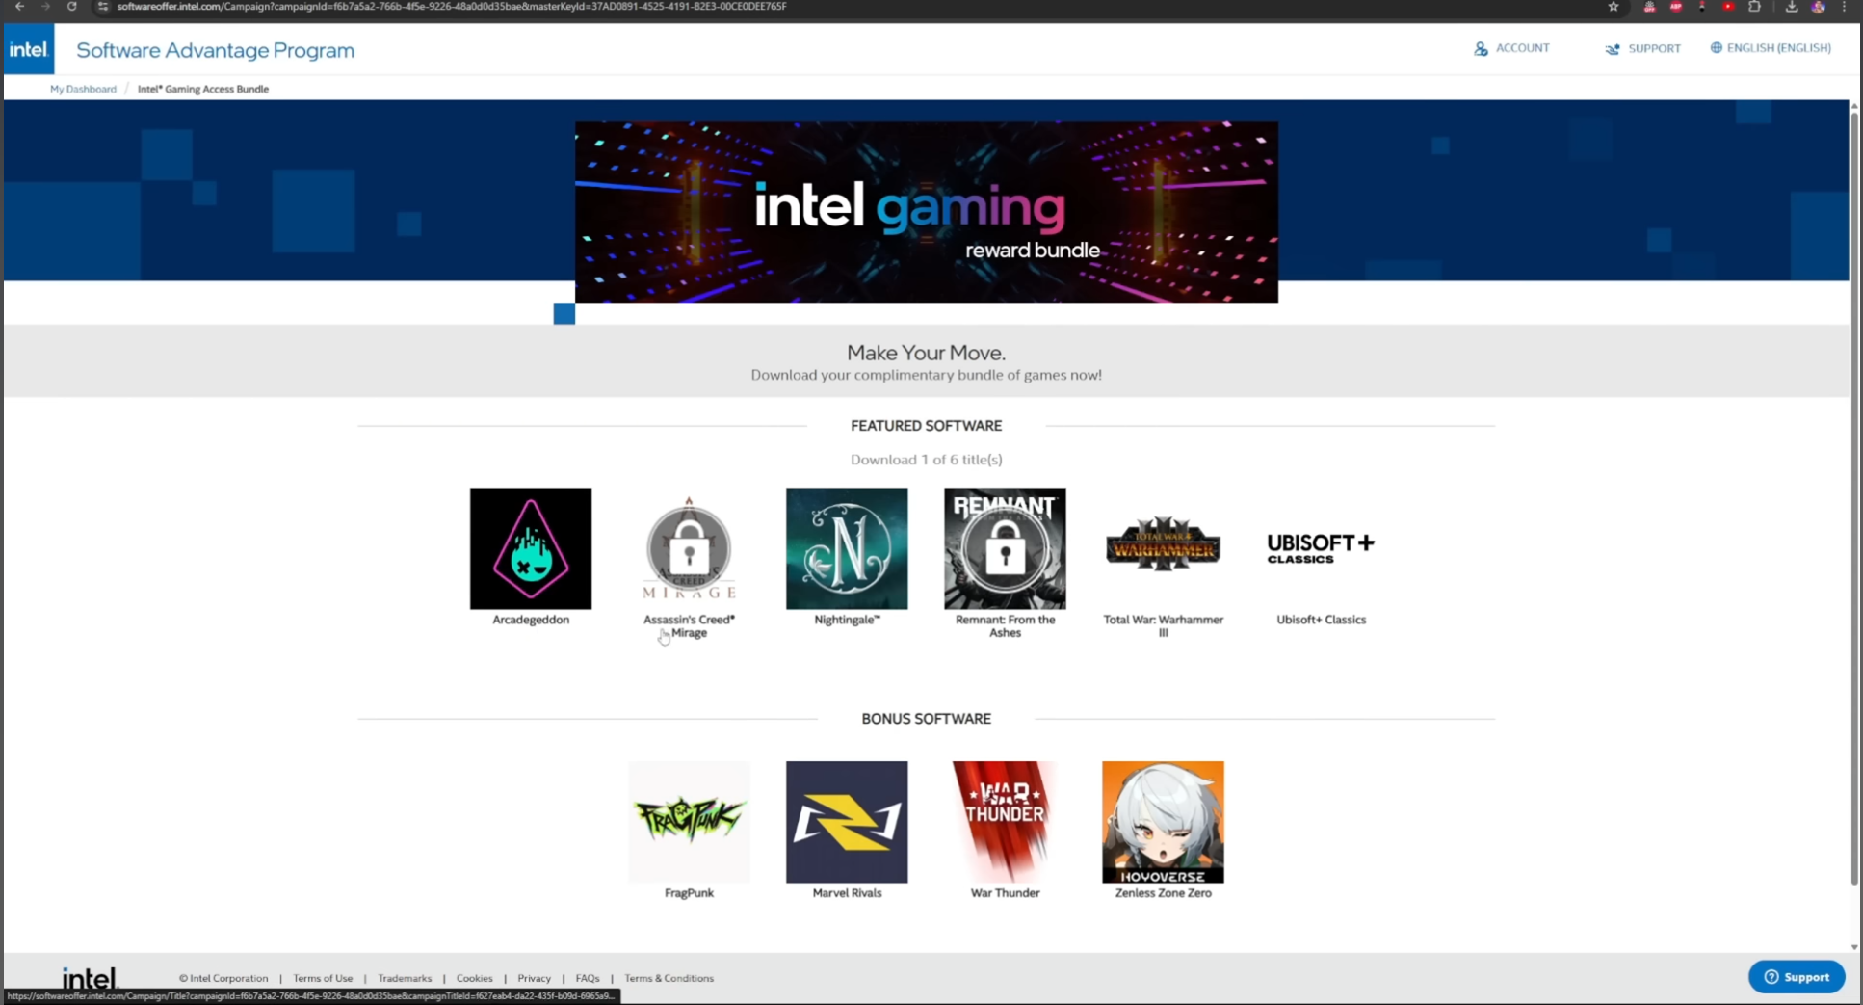Go to My Dashboard breadcrumb
The height and width of the screenshot is (1005, 1863).
pos(83,89)
